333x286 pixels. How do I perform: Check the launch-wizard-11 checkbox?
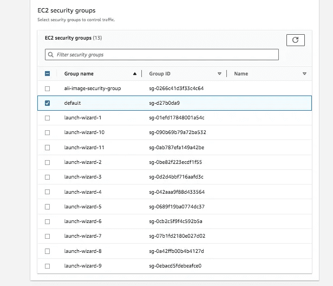[47, 148]
